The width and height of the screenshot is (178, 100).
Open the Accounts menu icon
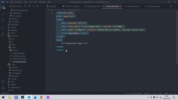click(3, 81)
